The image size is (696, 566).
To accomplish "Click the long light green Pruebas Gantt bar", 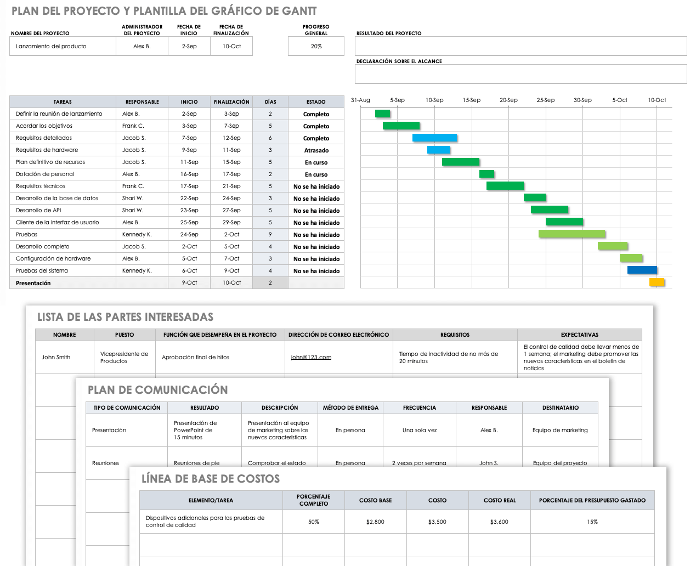I will [571, 234].
